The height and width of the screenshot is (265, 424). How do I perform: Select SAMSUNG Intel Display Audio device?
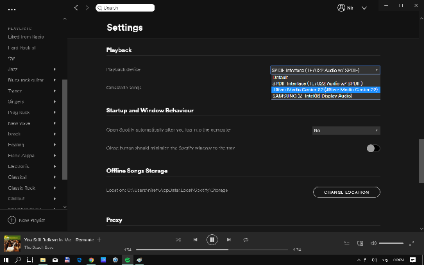click(326, 96)
